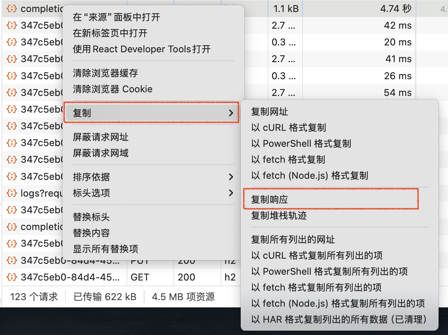Expand the 复制 submenu arrow
This screenshot has height=335, width=448.
point(231,113)
